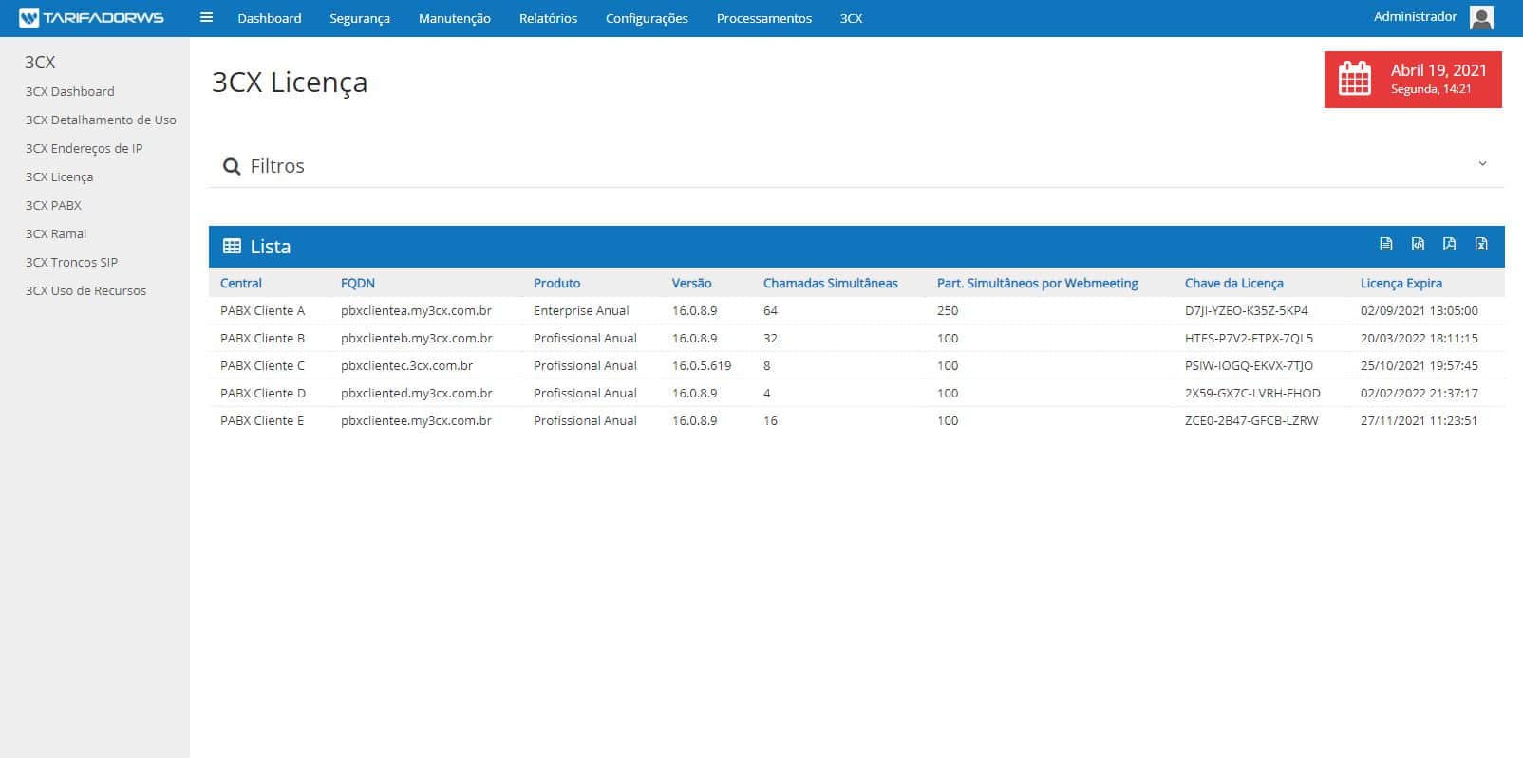The height and width of the screenshot is (758, 1523).
Task: Click the Lista table grid icon
Action: pos(232,247)
